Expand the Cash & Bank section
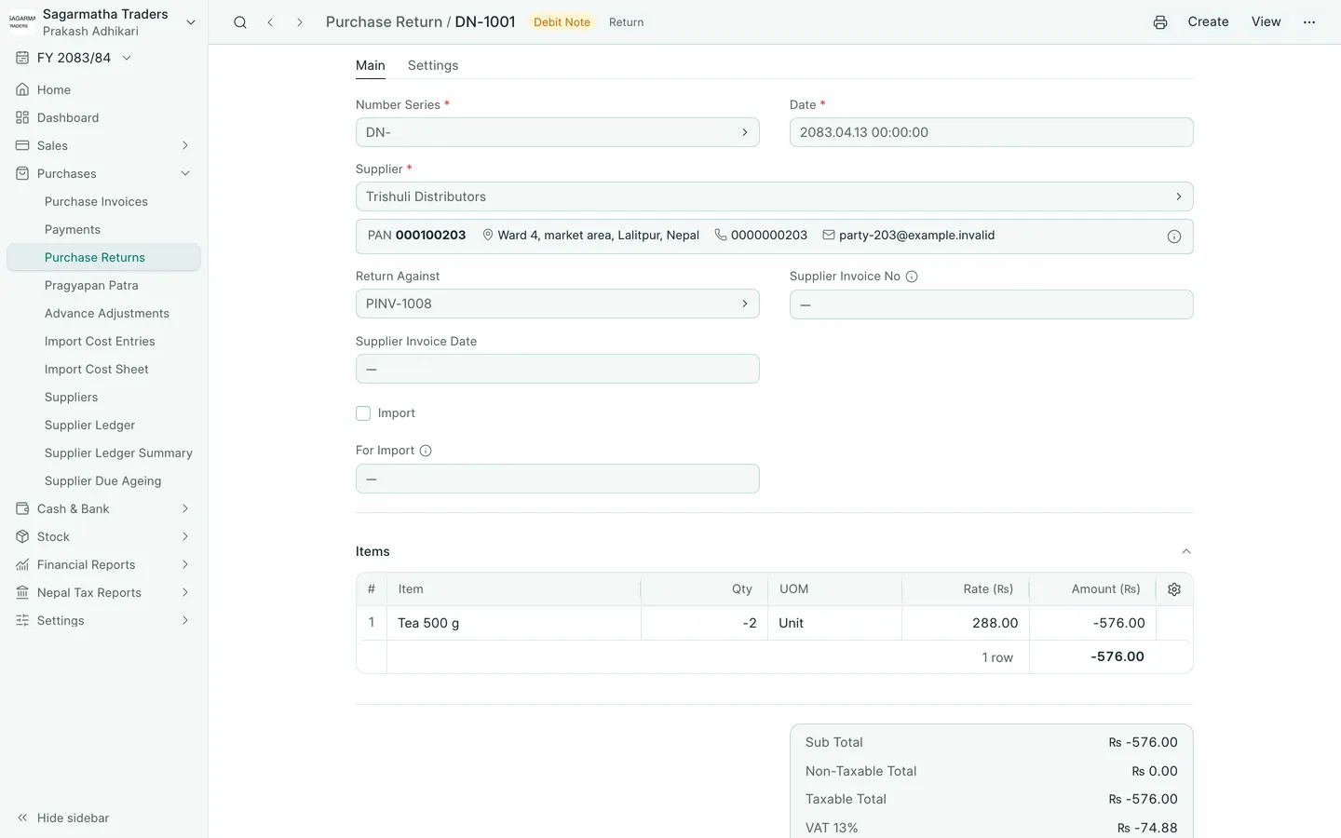 click(103, 509)
